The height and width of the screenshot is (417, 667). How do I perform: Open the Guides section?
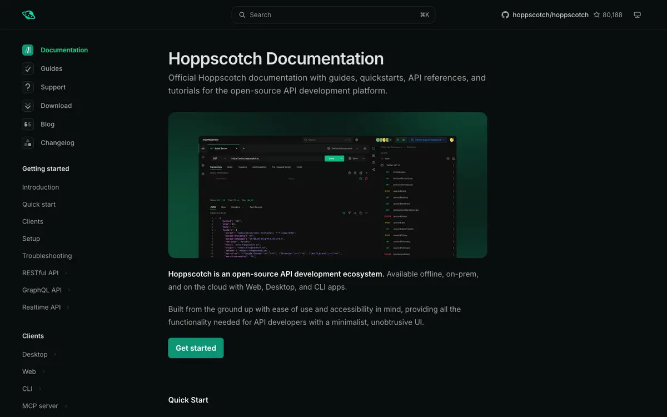tap(52, 68)
